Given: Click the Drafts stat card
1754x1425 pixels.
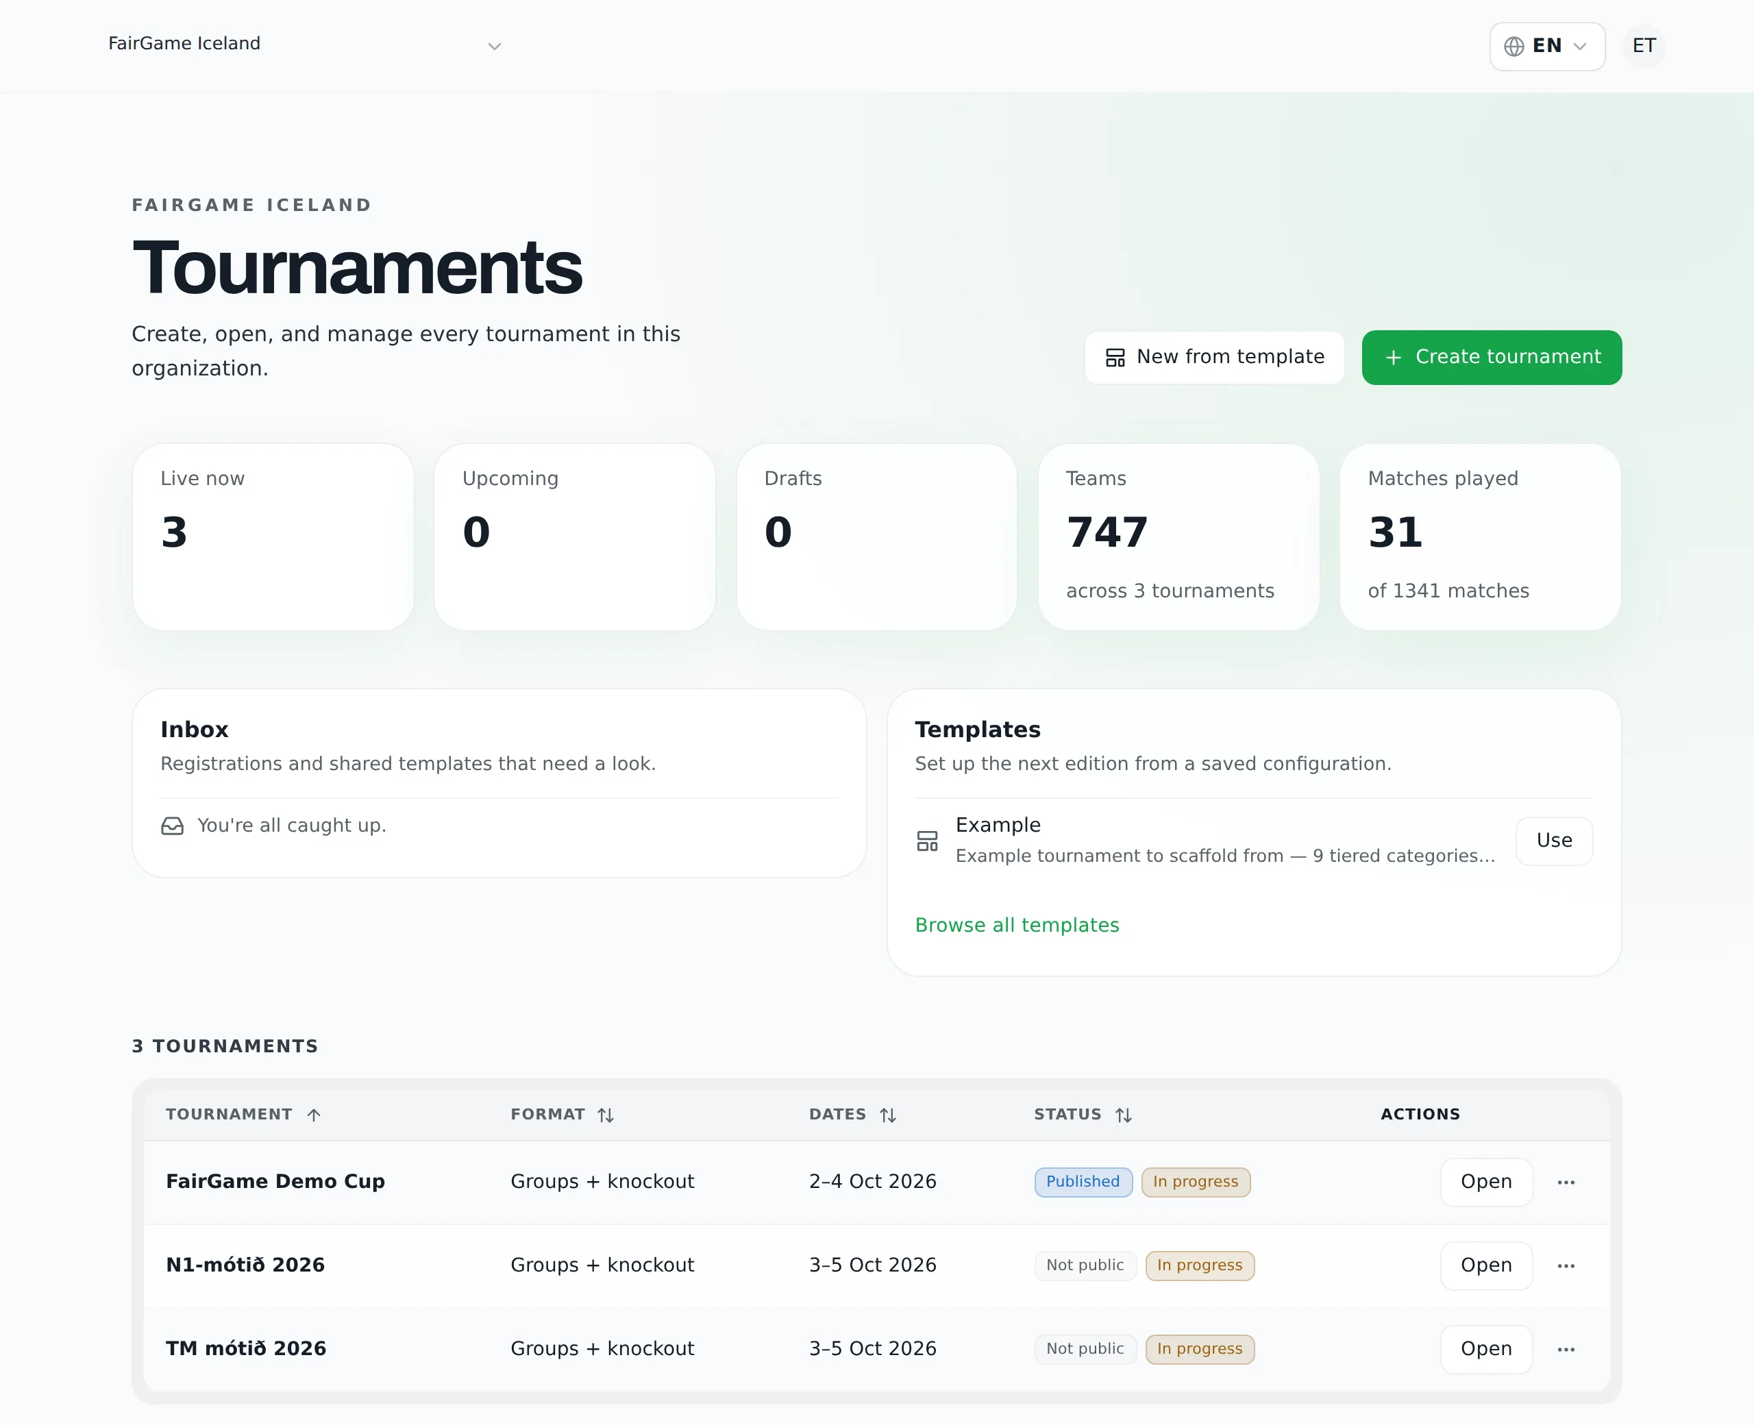Looking at the screenshot, I should 876,537.
